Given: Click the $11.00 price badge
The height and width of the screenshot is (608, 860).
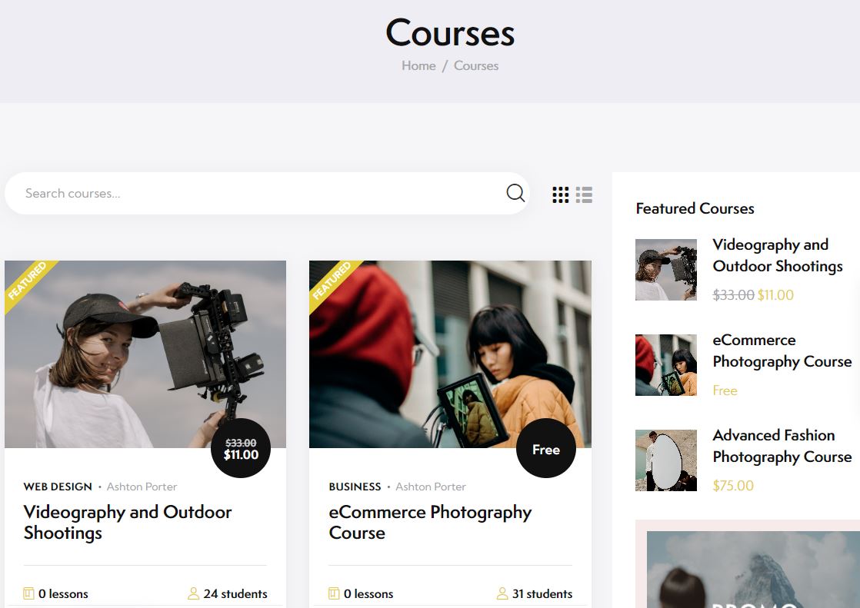Looking at the screenshot, I should [241, 448].
